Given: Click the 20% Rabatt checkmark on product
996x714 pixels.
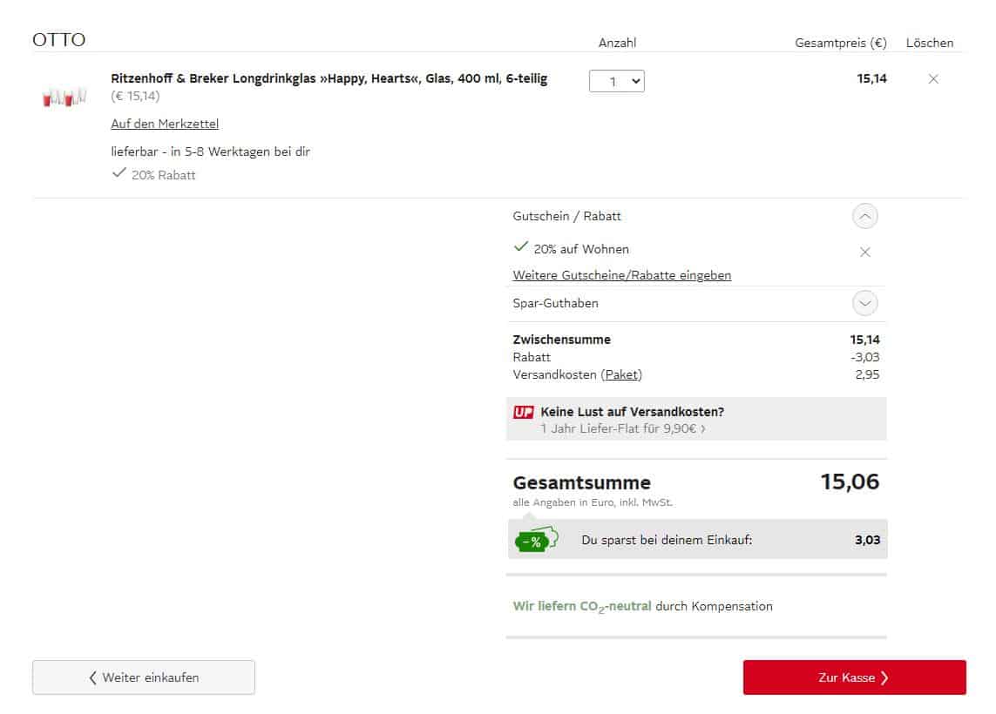Looking at the screenshot, I should 119,174.
